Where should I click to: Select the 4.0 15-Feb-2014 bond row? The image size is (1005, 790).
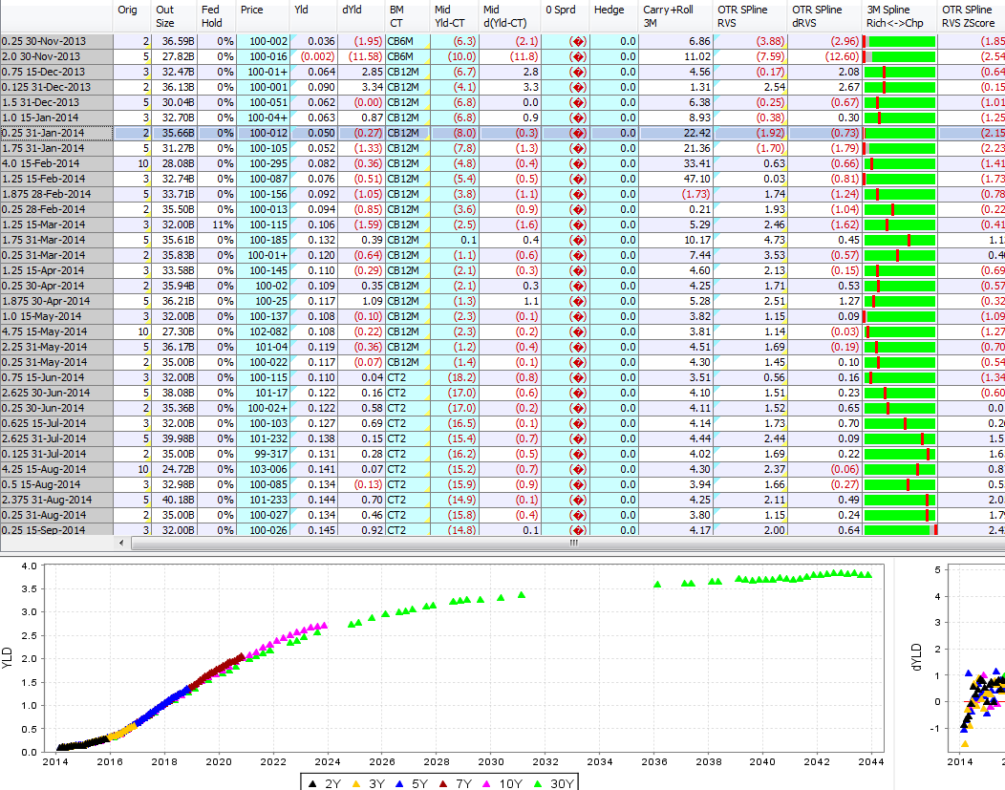coord(57,164)
